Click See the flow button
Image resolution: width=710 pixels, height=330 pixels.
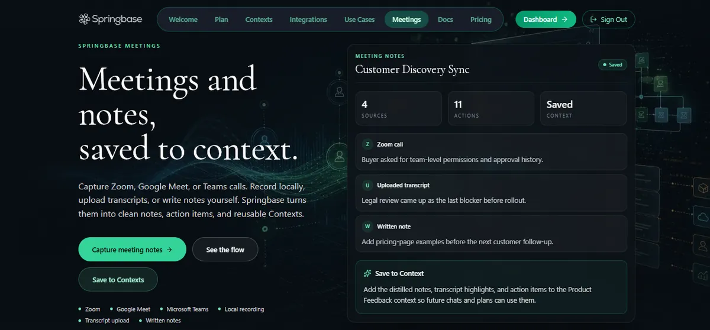(225, 250)
